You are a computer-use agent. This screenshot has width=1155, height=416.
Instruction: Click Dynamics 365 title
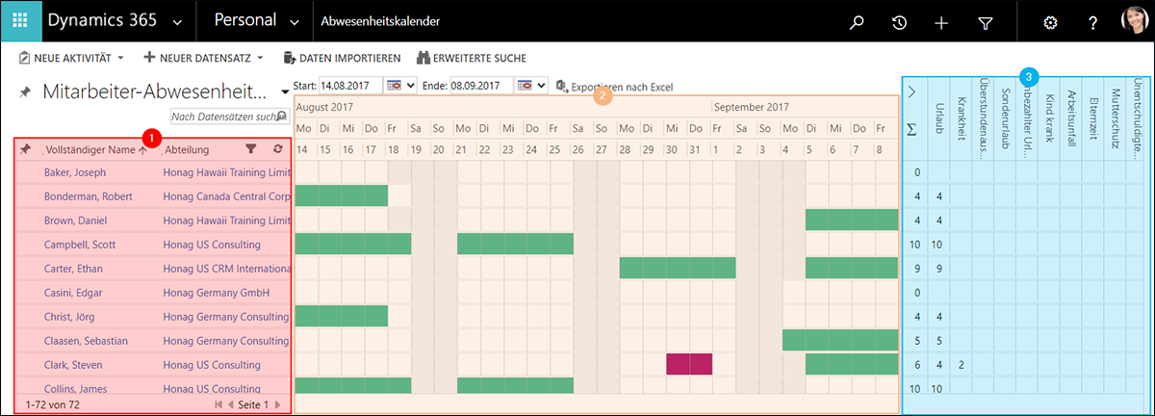(104, 21)
